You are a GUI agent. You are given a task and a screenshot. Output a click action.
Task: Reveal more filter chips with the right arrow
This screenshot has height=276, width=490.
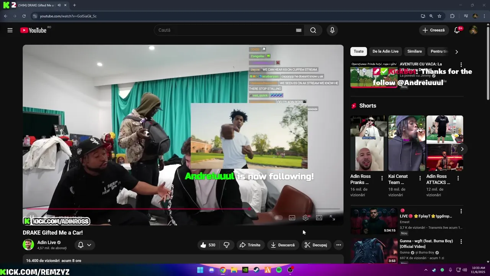pos(456,51)
